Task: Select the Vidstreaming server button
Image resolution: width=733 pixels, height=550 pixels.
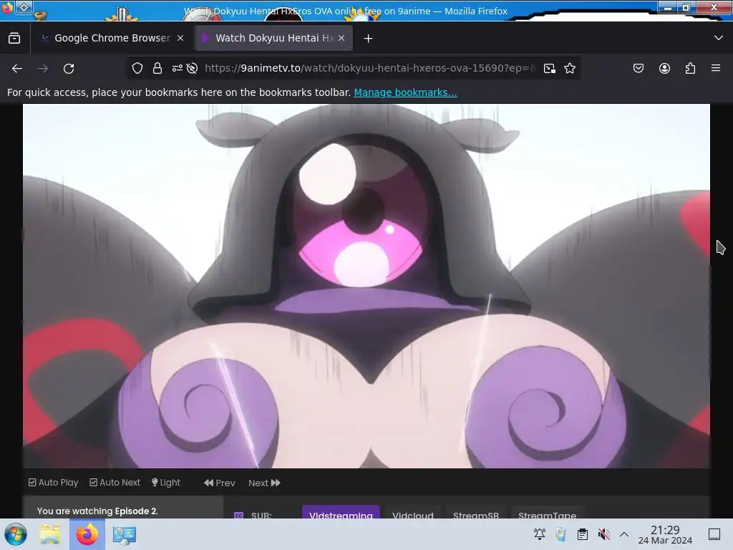Action: coord(341,513)
